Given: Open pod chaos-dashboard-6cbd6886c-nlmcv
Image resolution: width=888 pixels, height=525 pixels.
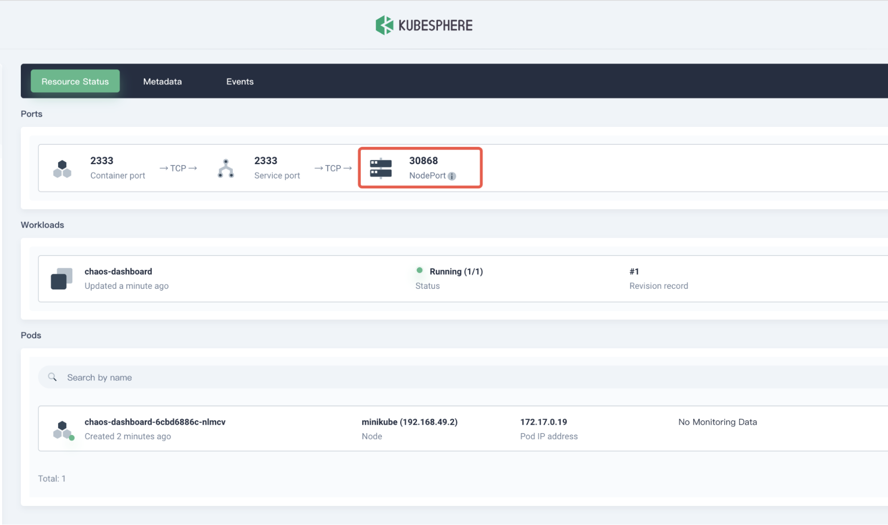Looking at the screenshot, I should point(155,422).
